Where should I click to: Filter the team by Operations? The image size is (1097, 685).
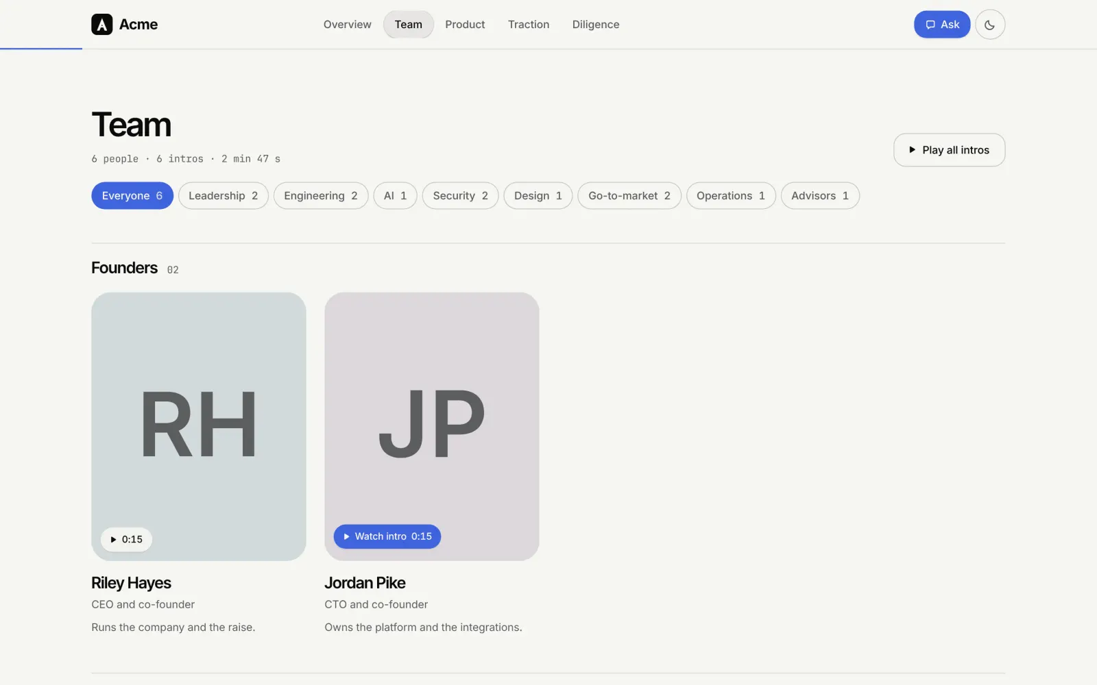pos(731,196)
